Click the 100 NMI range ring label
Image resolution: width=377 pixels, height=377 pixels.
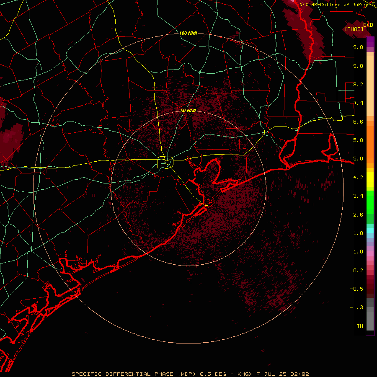(x=188, y=33)
